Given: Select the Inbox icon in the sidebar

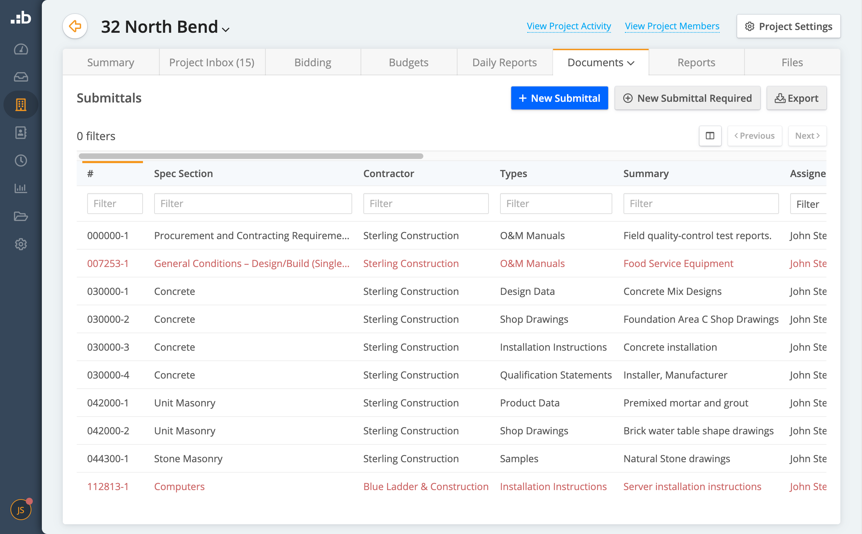Looking at the screenshot, I should pos(21,77).
